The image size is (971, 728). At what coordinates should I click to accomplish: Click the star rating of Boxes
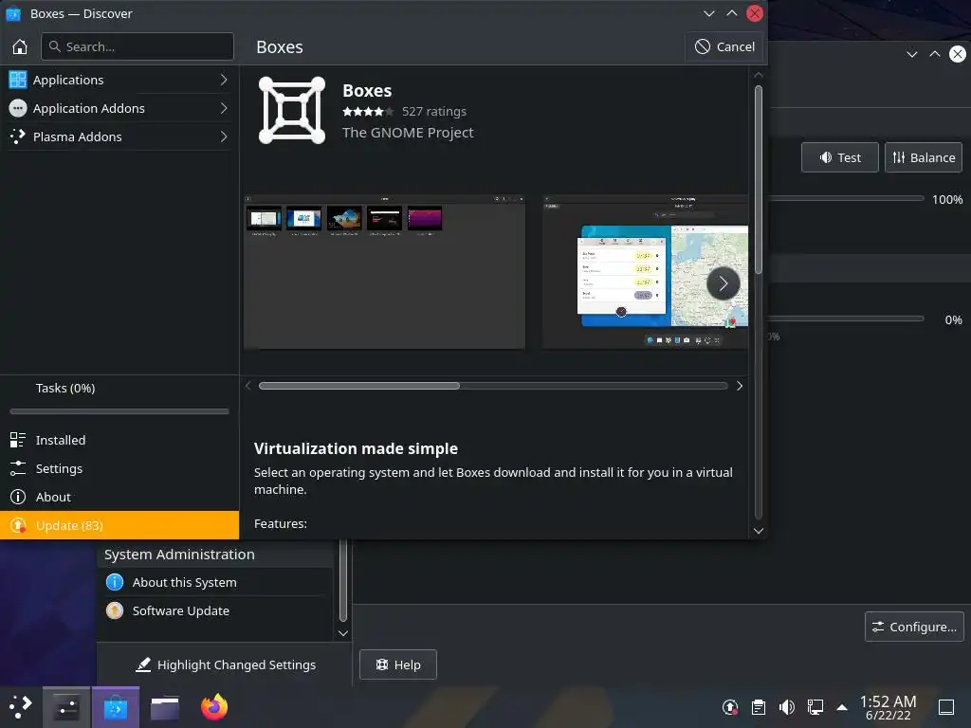pyautogui.click(x=368, y=112)
